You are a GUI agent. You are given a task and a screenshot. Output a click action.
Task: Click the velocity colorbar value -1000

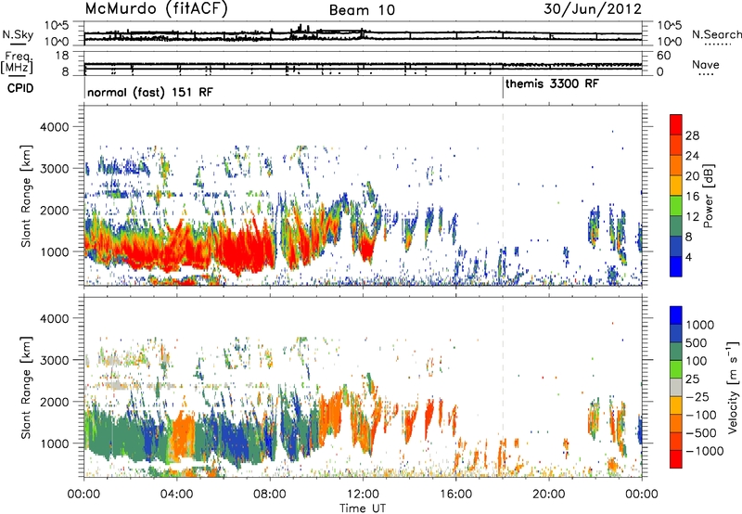(x=705, y=451)
